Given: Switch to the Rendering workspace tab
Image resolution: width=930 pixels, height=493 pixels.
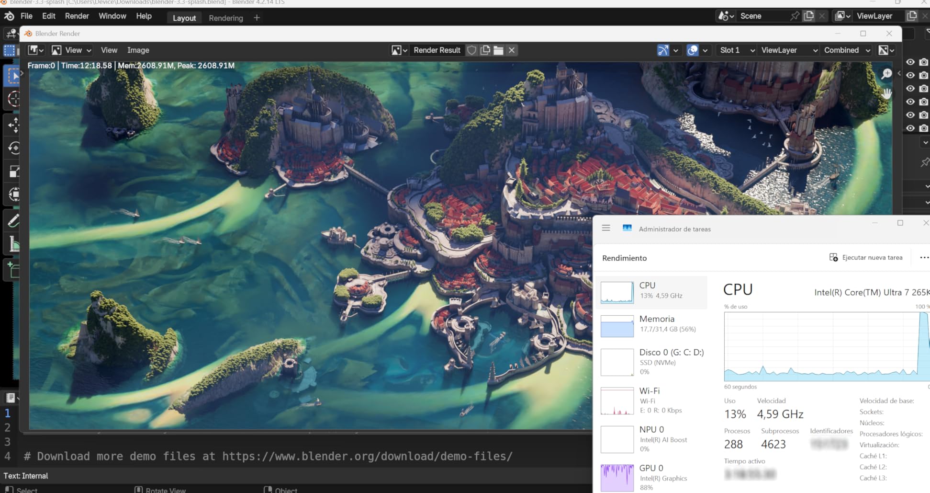Looking at the screenshot, I should pyautogui.click(x=226, y=18).
